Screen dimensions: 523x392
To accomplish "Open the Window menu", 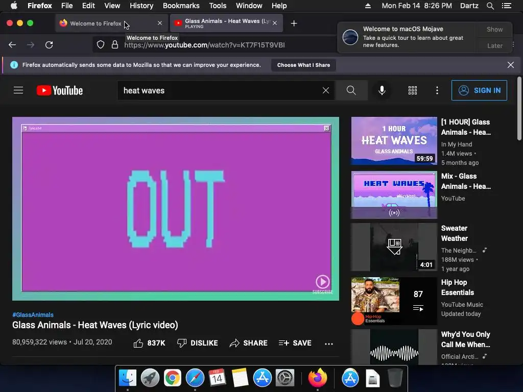I will point(249,6).
